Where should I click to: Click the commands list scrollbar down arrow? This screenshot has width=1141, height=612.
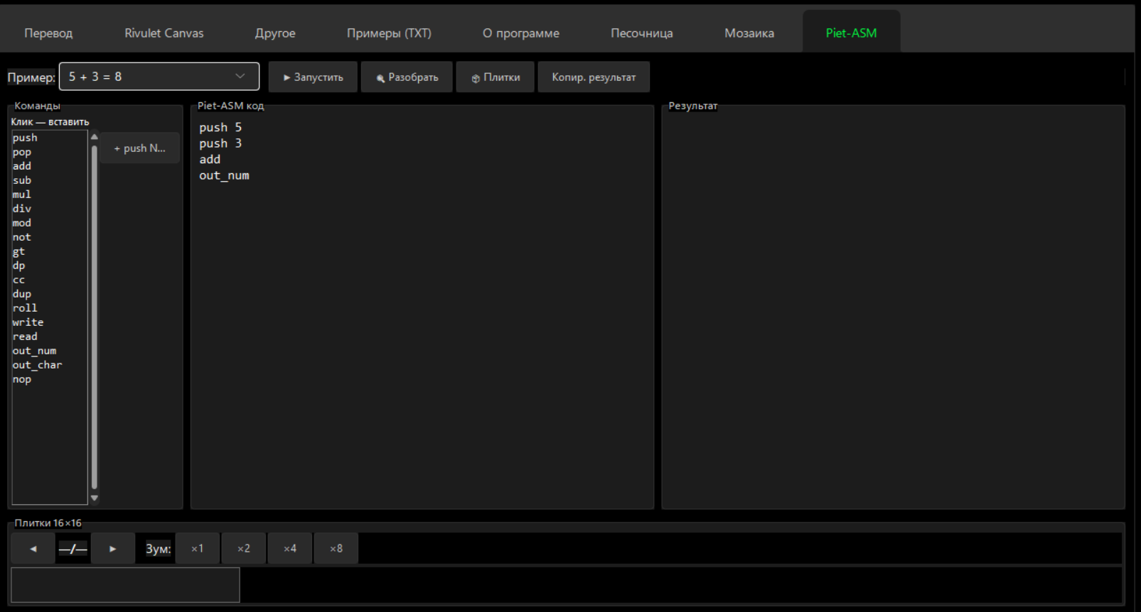(94, 498)
